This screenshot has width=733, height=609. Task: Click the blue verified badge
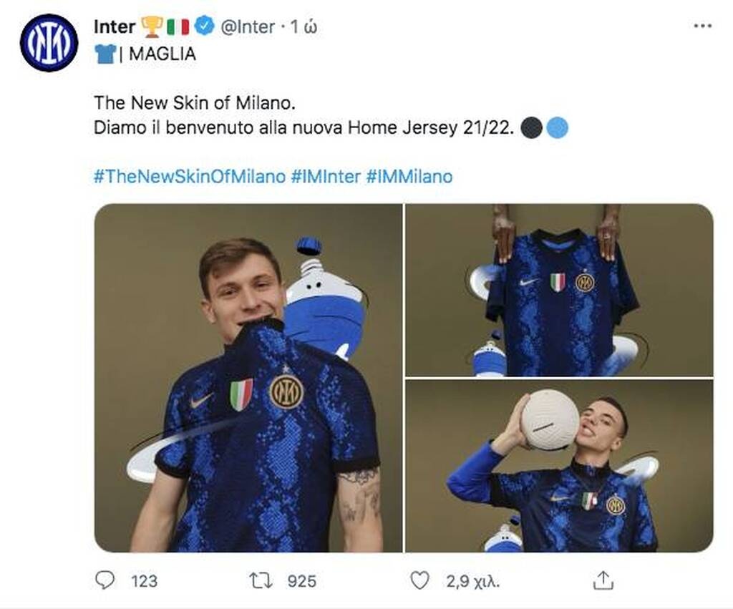pos(205,27)
